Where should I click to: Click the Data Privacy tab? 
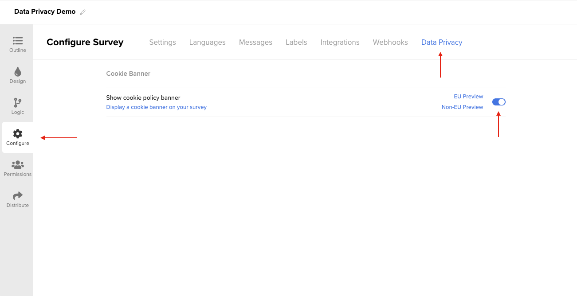coord(442,43)
